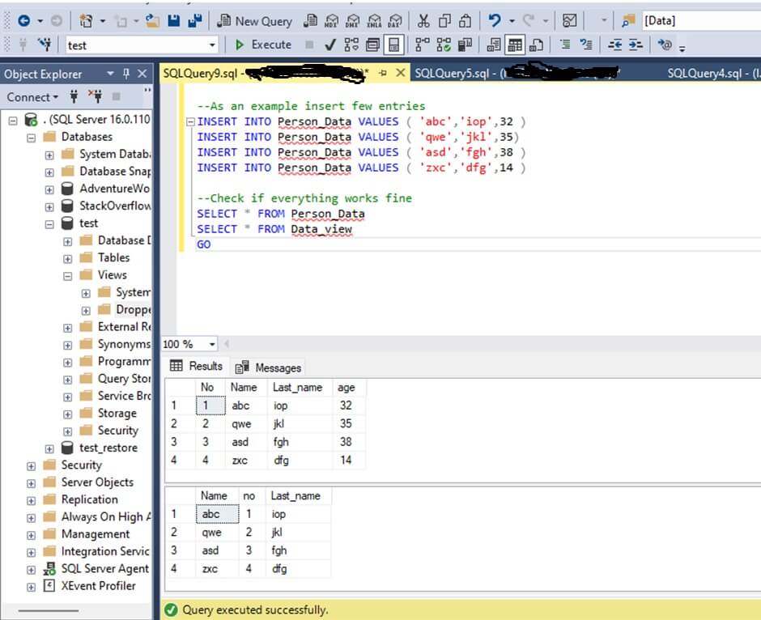Toggle Results to Grid output mode

pos(514,45)
